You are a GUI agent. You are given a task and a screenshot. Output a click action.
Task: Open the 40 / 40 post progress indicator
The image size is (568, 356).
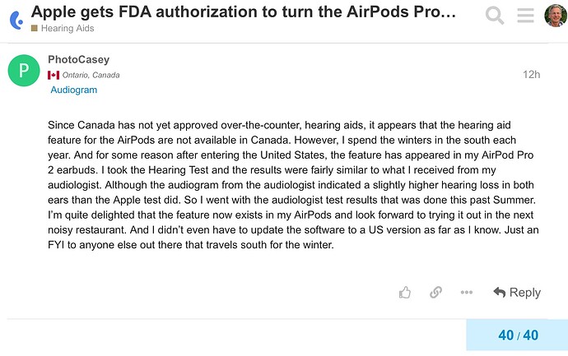[518, 335]
